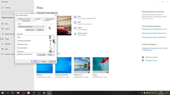170x95 pixels.
Task: Enable the Включить тень указателя checkbox
Action: click(18, 54)
